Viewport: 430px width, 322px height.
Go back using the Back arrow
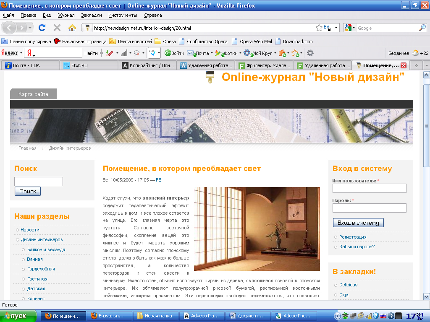(x=10, y=28)
